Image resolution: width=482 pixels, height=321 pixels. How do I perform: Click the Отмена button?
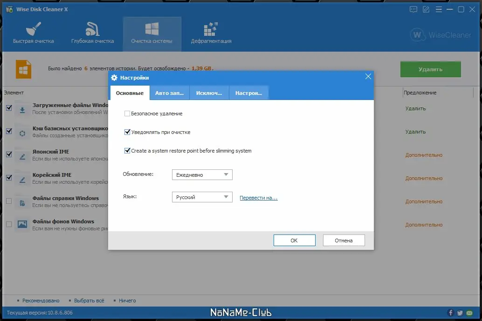pos(344,241)
